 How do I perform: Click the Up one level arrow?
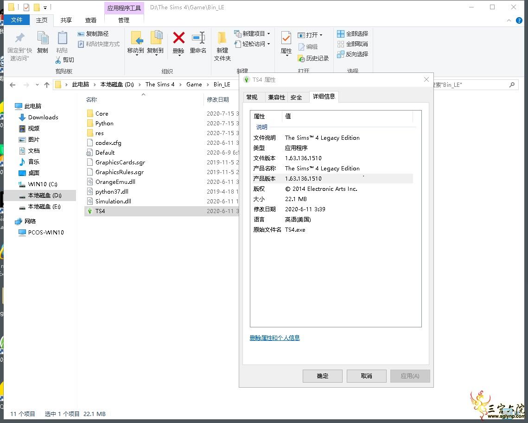pyautogui.click(x=47, y=85)
